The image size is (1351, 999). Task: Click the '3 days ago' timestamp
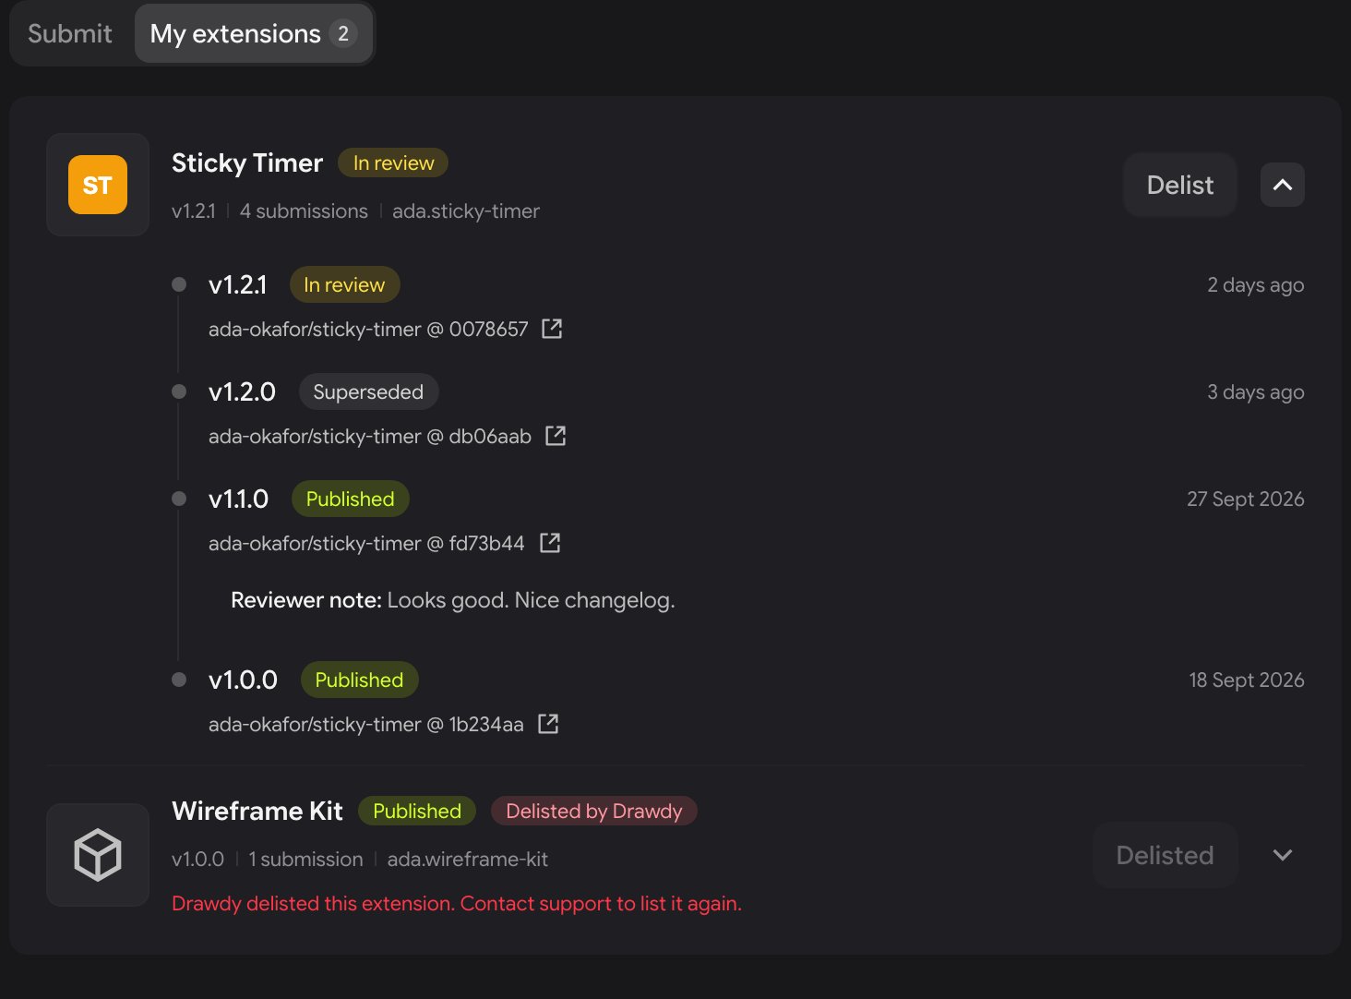[x=1256, y=391]
